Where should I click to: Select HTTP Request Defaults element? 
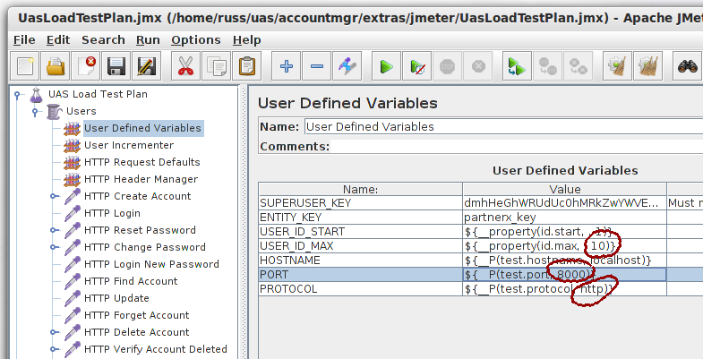(x=142, y=162)
